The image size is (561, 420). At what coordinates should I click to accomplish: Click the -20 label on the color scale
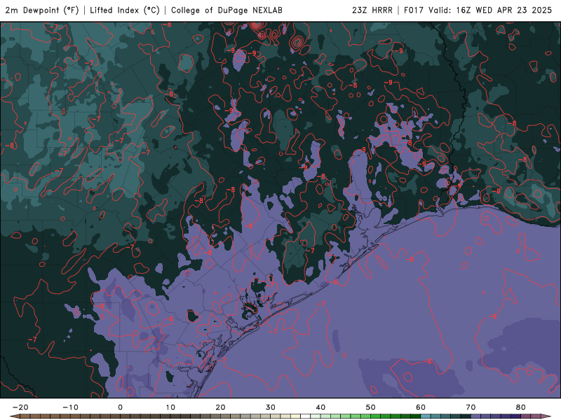point(20,407)
